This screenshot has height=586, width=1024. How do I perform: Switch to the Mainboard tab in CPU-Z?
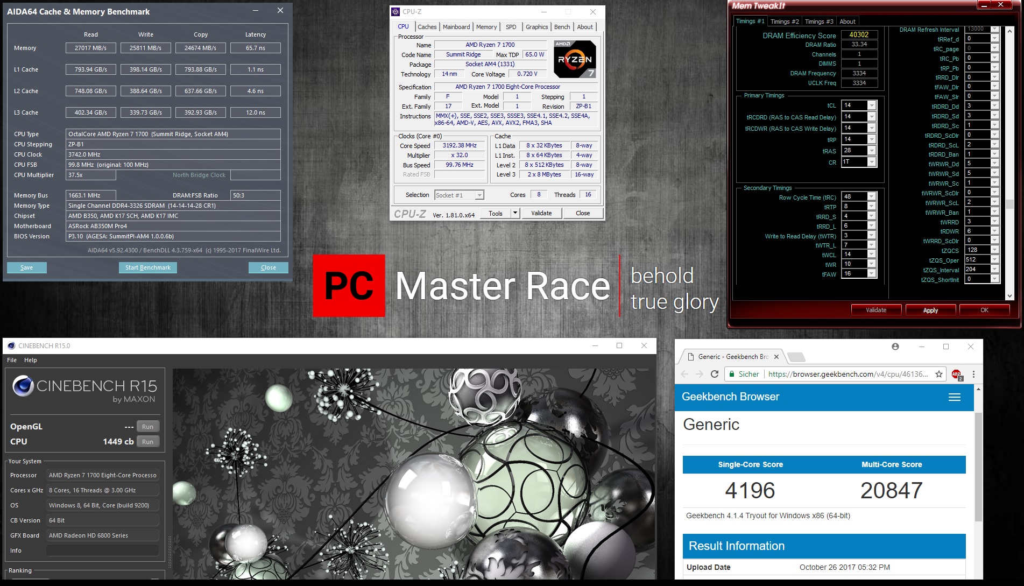point(456,27)
